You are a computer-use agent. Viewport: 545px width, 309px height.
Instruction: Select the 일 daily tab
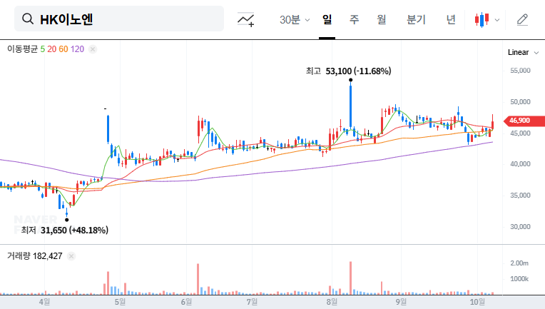(x=327, y=19)
